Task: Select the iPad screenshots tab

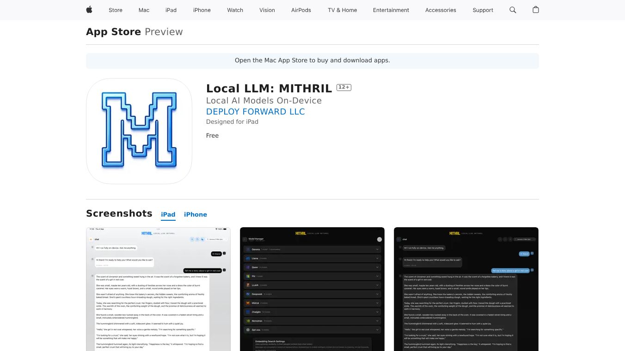Action: click(x=168, y=215)
